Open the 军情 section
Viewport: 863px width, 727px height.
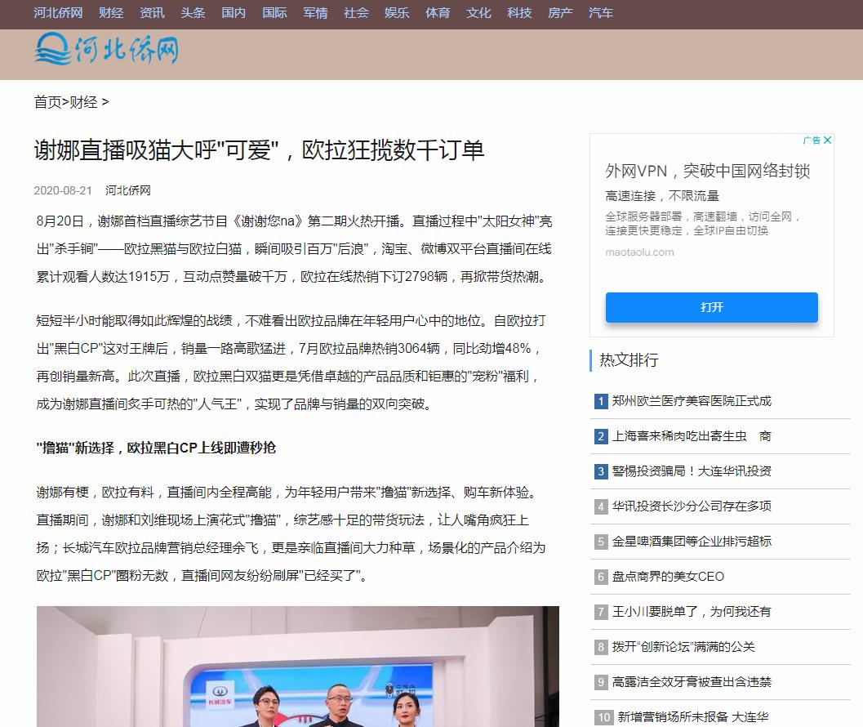[315, 13]
